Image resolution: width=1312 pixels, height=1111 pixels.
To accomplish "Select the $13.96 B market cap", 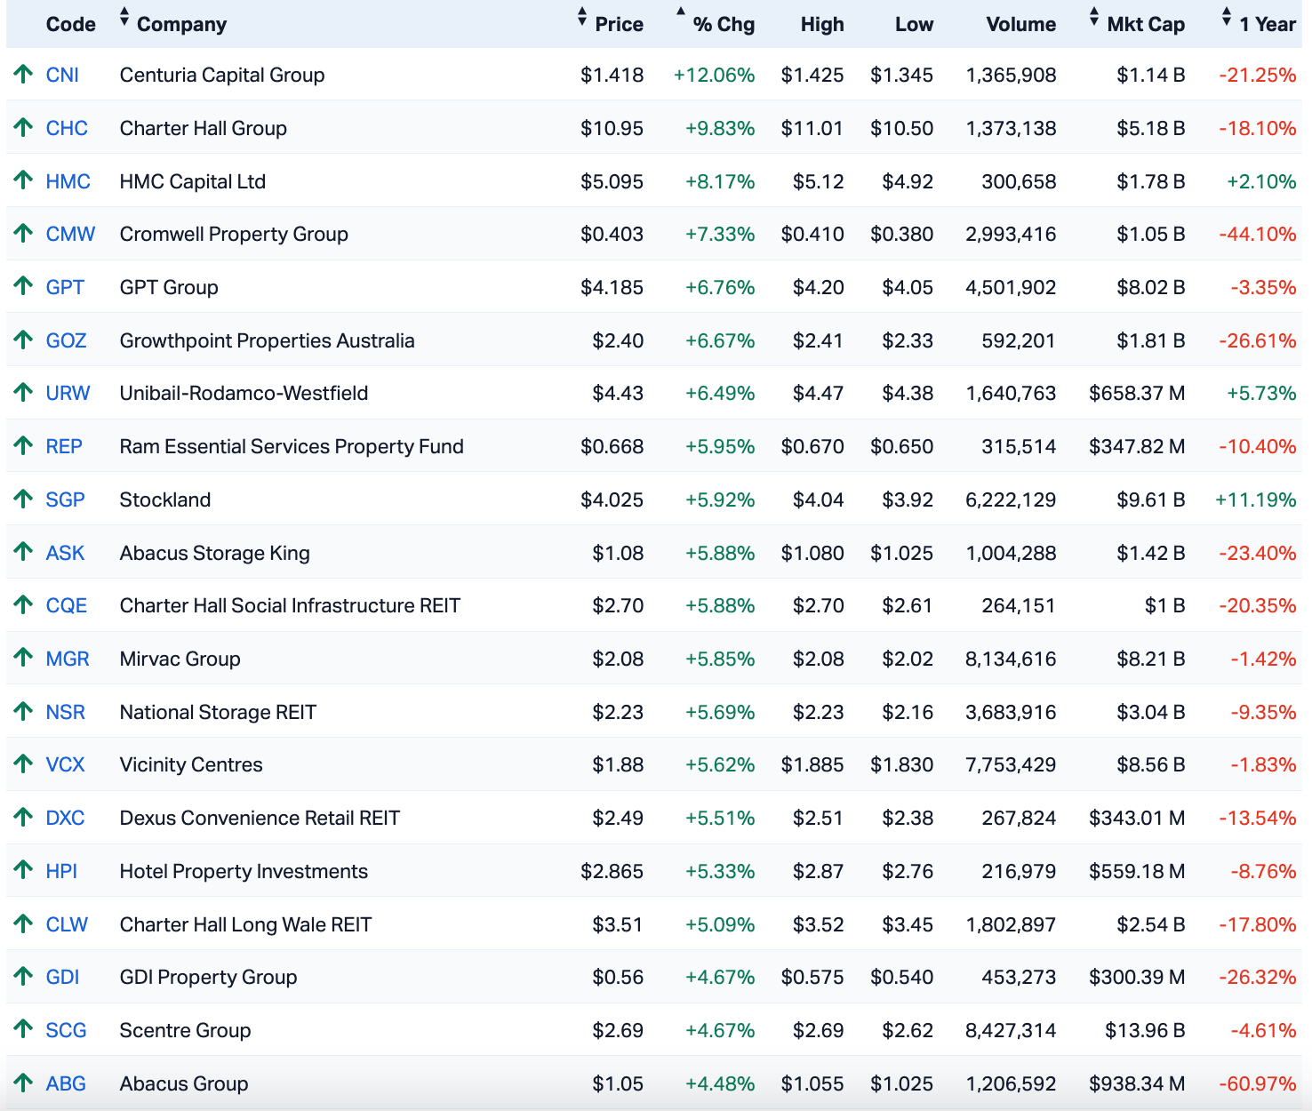I will point(1145,1030).
